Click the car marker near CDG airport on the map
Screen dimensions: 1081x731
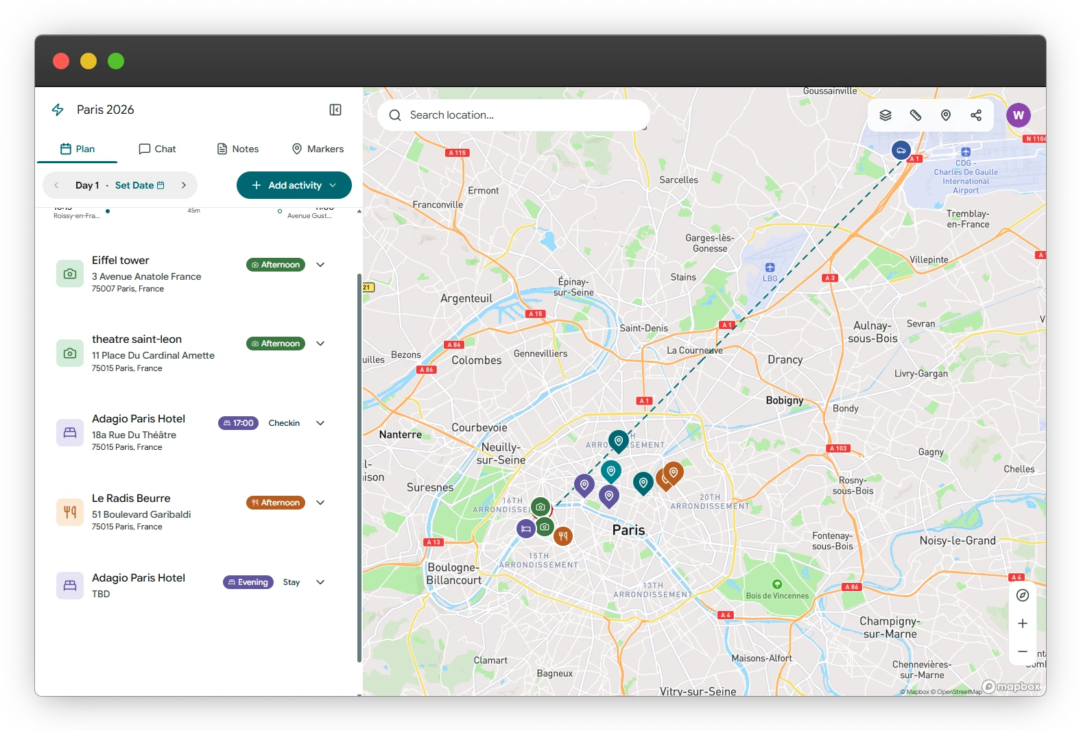click(x=901, y=149)
